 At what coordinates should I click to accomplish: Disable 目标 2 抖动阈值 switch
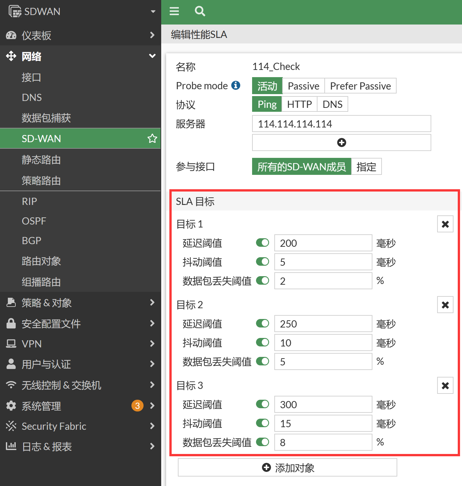pos(262,343)
